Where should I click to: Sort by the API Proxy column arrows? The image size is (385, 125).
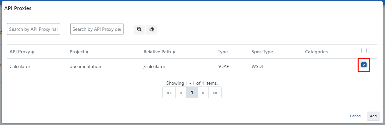[x=33, y=52]
